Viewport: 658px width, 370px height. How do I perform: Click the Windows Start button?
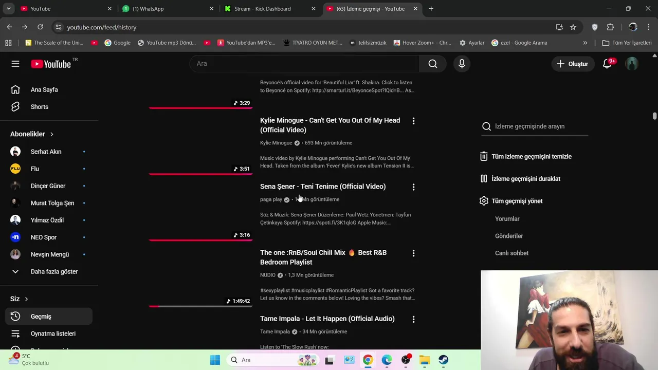[215, 360]
